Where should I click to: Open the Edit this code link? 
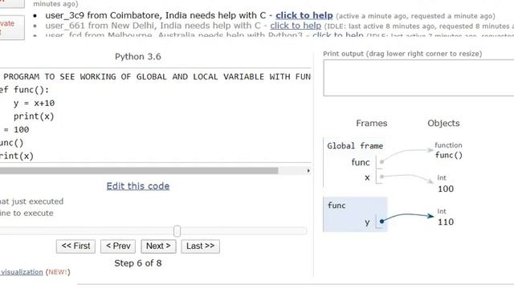pyautogui.click(x=138, y=186)
